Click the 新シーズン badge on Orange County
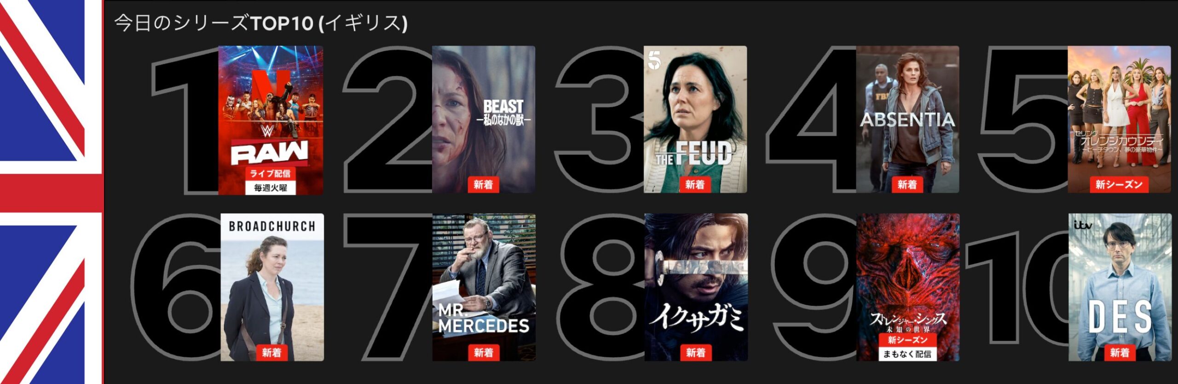This screenshot has height=384, width=1178. 1119,185
